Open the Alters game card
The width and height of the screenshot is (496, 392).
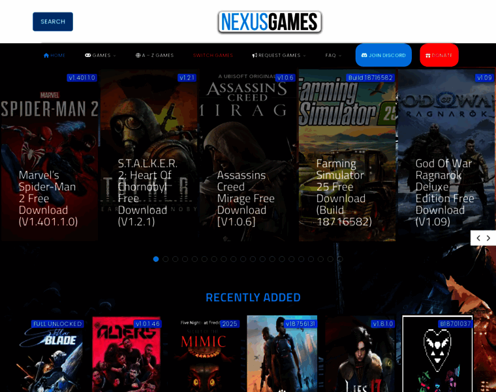[126, 355]
